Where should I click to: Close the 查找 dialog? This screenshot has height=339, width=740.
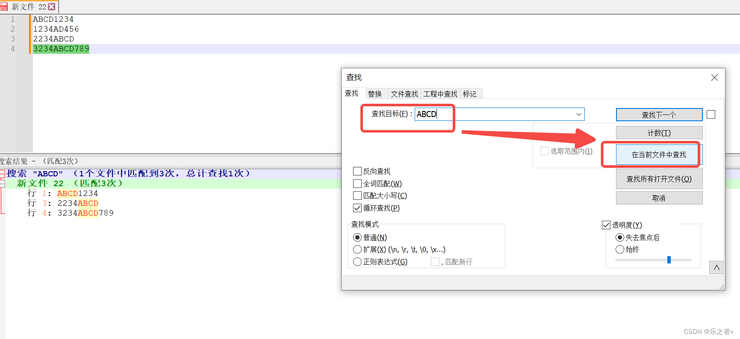pyautogui.click(x=714, y=77)
